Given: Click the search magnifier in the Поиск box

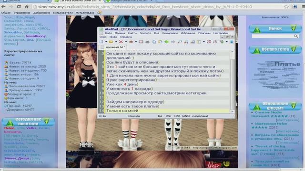Looking at the screenshot, I should click(x=296, y=36).
